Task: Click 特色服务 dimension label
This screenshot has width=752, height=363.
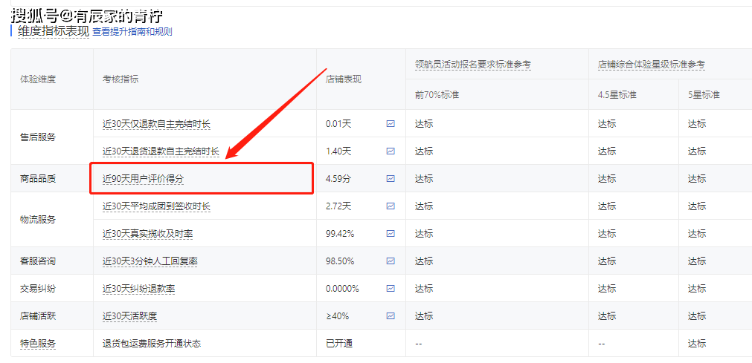Action: [x=38, y=344]
